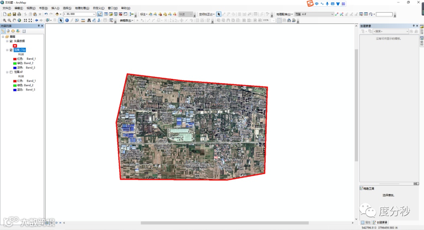Open the georeferencing layer 范围.tif dropdown
424x230 pixels.
tap(332, 14)
